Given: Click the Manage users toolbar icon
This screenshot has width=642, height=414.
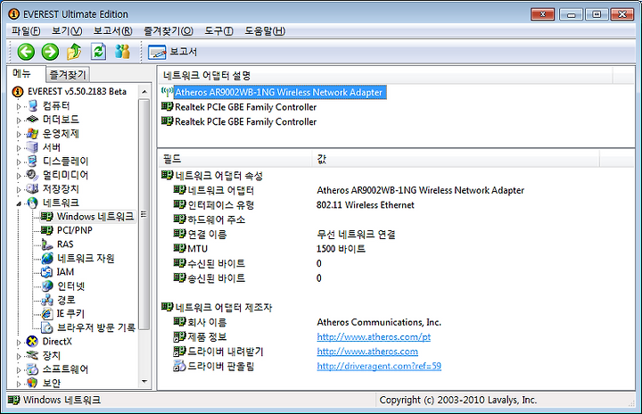Looking at the screenshot, I should 122,52.
